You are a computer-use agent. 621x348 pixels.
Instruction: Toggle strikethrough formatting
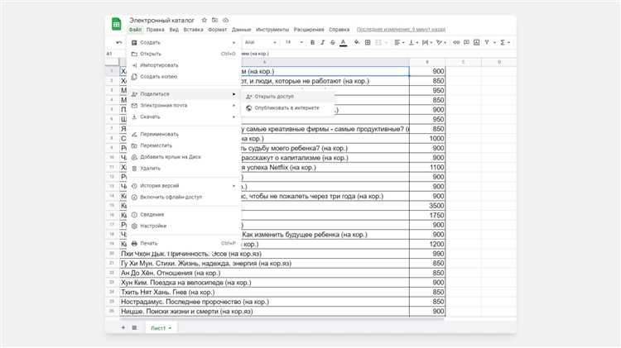332,42
